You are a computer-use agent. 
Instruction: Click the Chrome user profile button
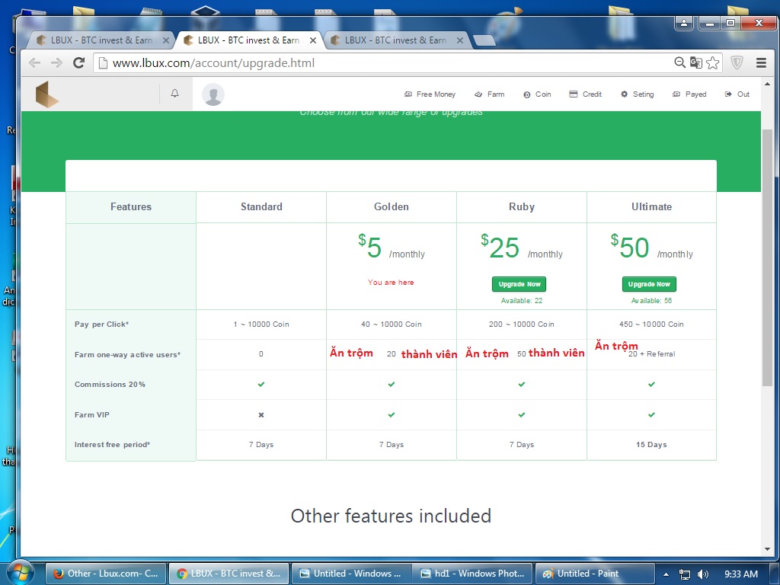click(684, 23)
